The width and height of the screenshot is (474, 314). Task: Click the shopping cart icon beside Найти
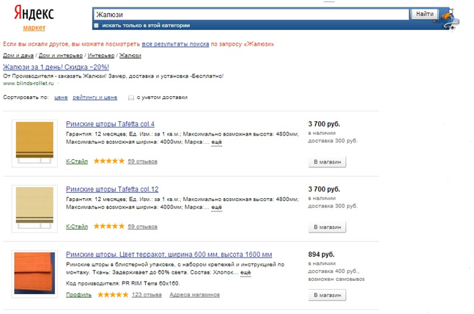[450, 19]
